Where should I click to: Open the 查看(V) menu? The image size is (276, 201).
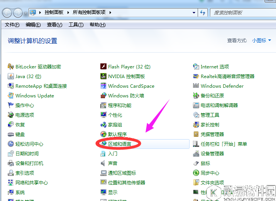(54, 25)
